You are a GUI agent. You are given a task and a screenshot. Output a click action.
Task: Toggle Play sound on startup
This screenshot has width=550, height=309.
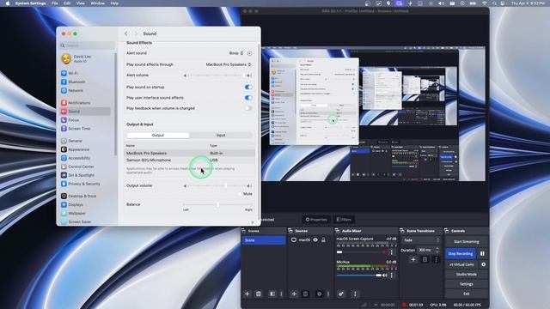(248, 87)
